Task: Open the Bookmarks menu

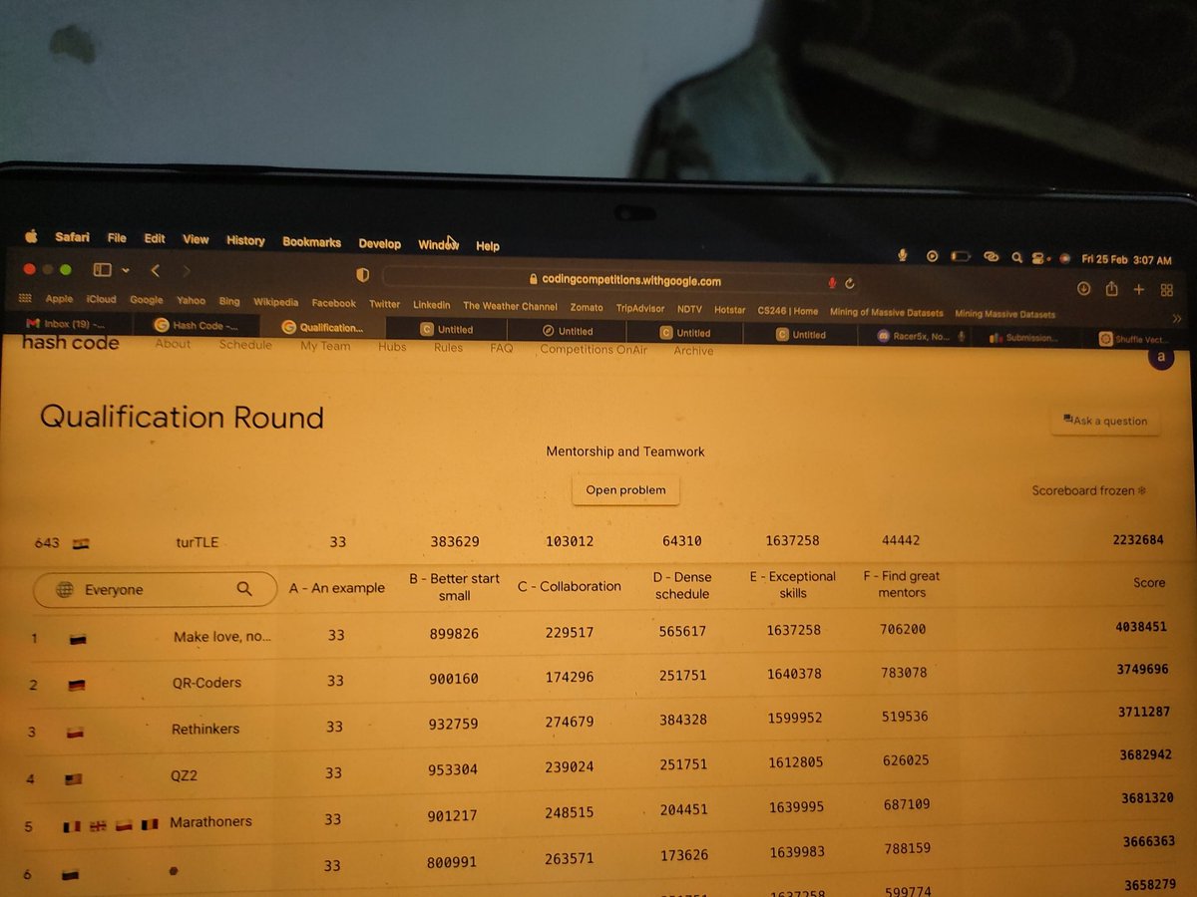Action: pos(311,242)
